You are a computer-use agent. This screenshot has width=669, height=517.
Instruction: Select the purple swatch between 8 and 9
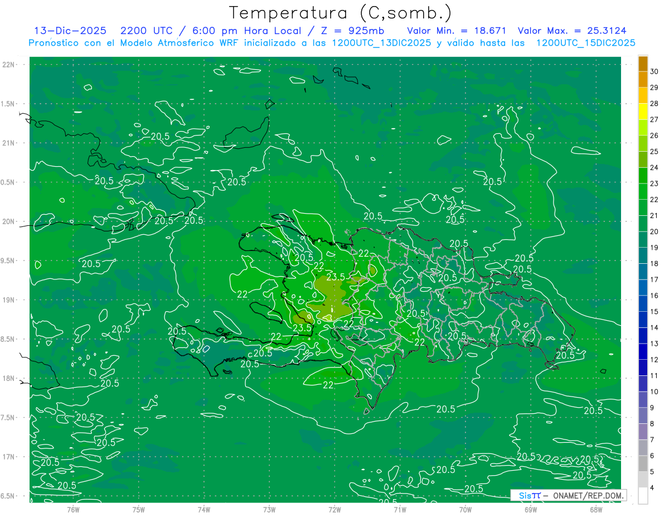[x=643, y=415]
